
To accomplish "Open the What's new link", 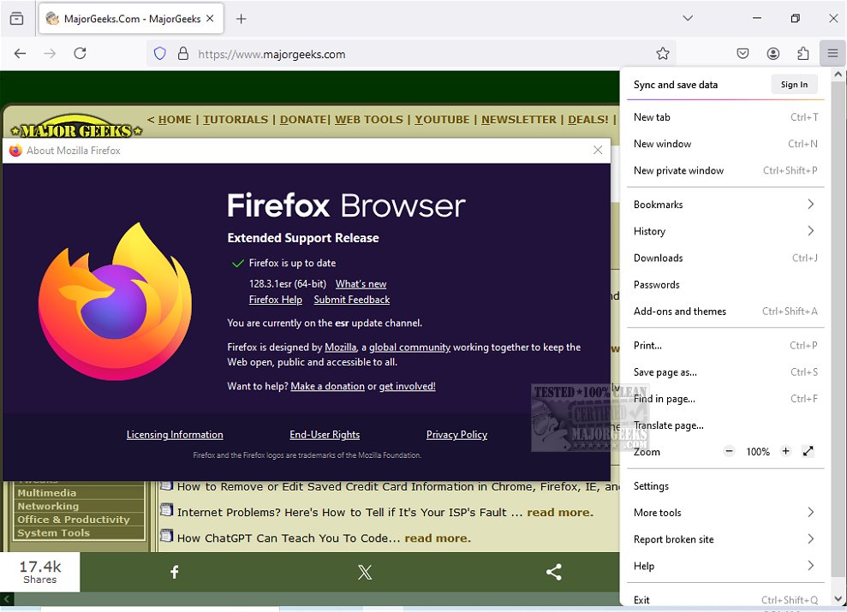I will (360, 283).
